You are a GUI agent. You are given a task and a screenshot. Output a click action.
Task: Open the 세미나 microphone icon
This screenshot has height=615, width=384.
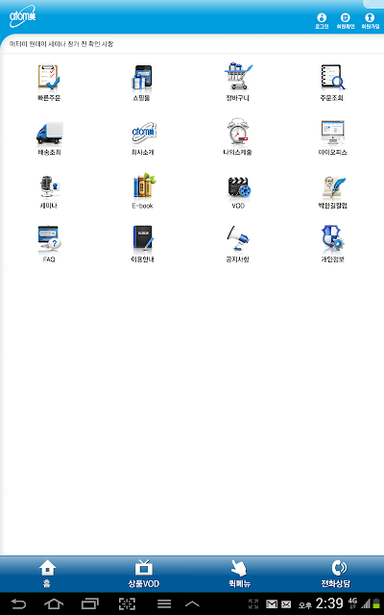49,186
